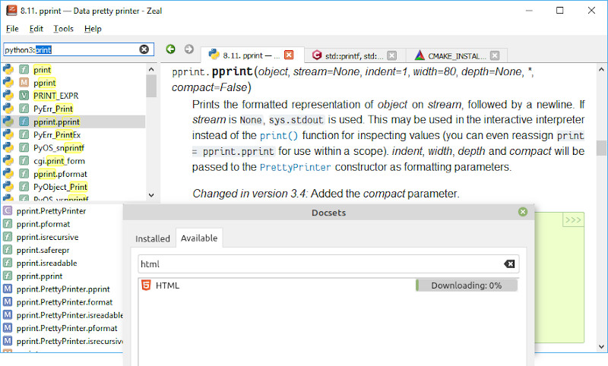Close the pprint documentation tab
The height and width of the screenshot is (366, 608).
pyautogui.click(x=289, y=55)
